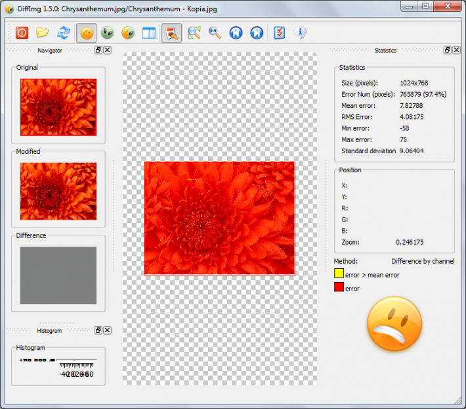
Task: Toggle dual panel view icon
Action: 149,33
